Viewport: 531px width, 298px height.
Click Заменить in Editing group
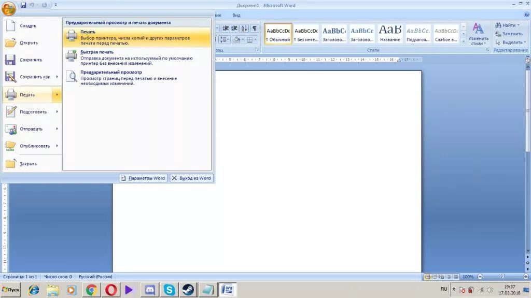(509, 34)
